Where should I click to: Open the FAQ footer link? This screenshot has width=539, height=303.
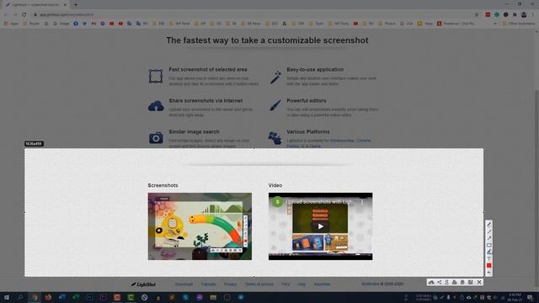point(286,284)
